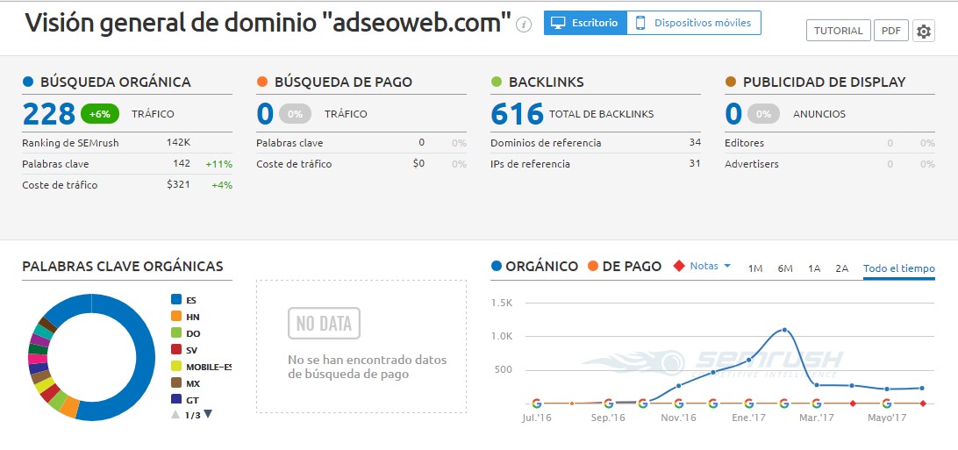Switch to Dispositivos móviles view
The image size is (958, 450).
(x=694, y=23)
